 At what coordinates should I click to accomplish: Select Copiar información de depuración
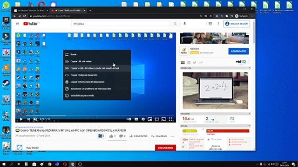97,82
